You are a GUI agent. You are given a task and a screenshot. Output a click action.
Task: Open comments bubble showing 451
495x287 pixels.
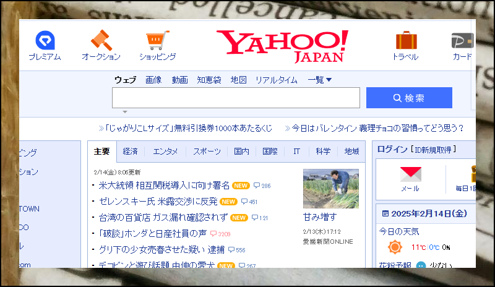(x=249, y=202)
